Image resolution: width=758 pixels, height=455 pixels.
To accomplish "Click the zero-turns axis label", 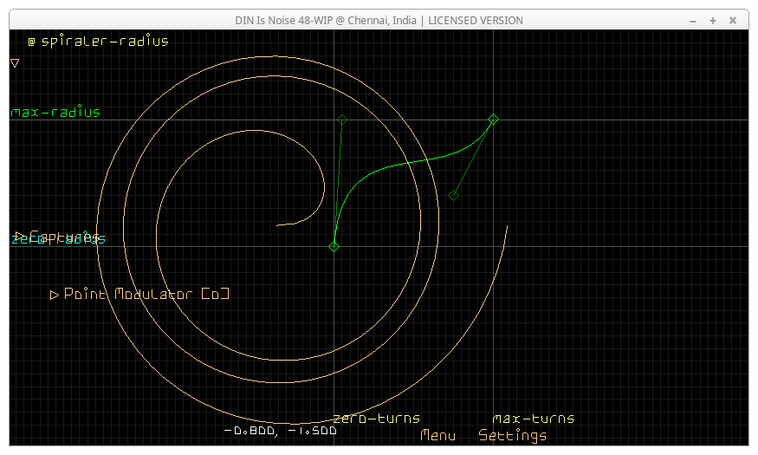I will (376, 419).
